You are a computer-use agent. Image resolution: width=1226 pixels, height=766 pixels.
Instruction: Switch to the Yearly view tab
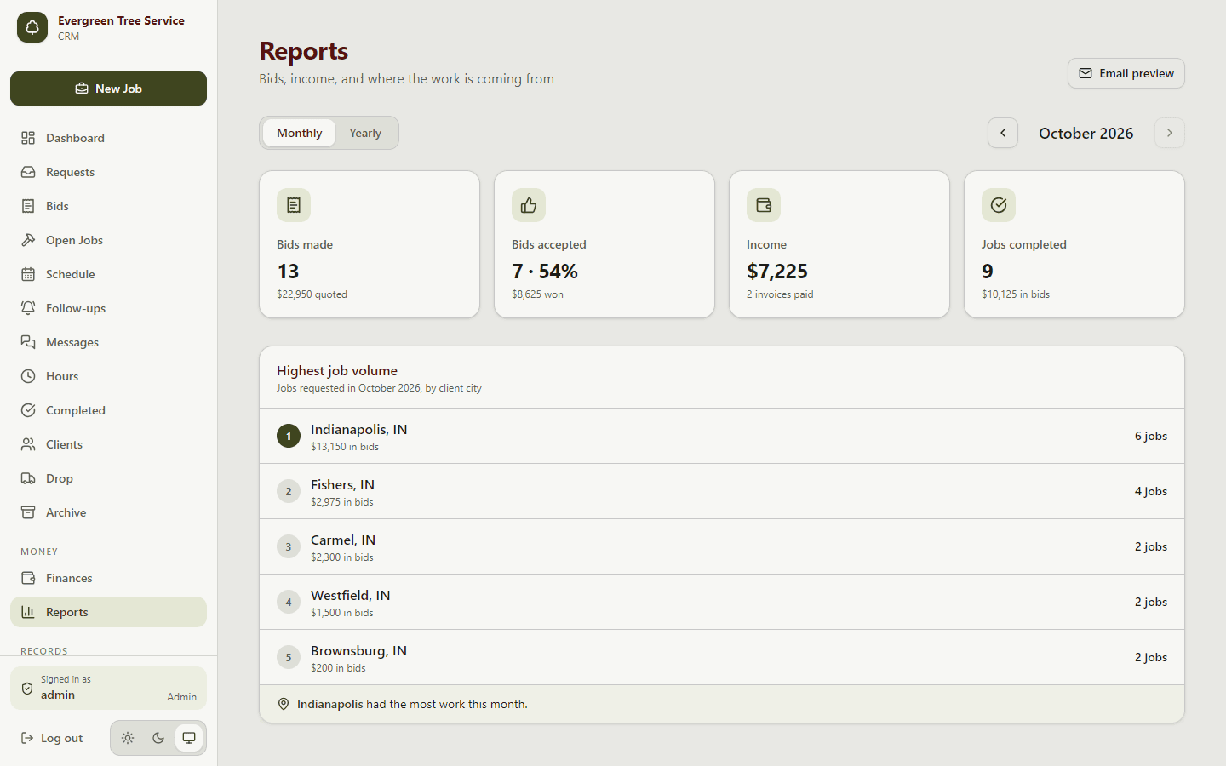(x=365, y=133)
